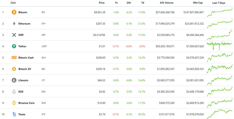Click the Bitcoin logo icon
Viewport: 234px width, 119px height.
coord(14,12)
